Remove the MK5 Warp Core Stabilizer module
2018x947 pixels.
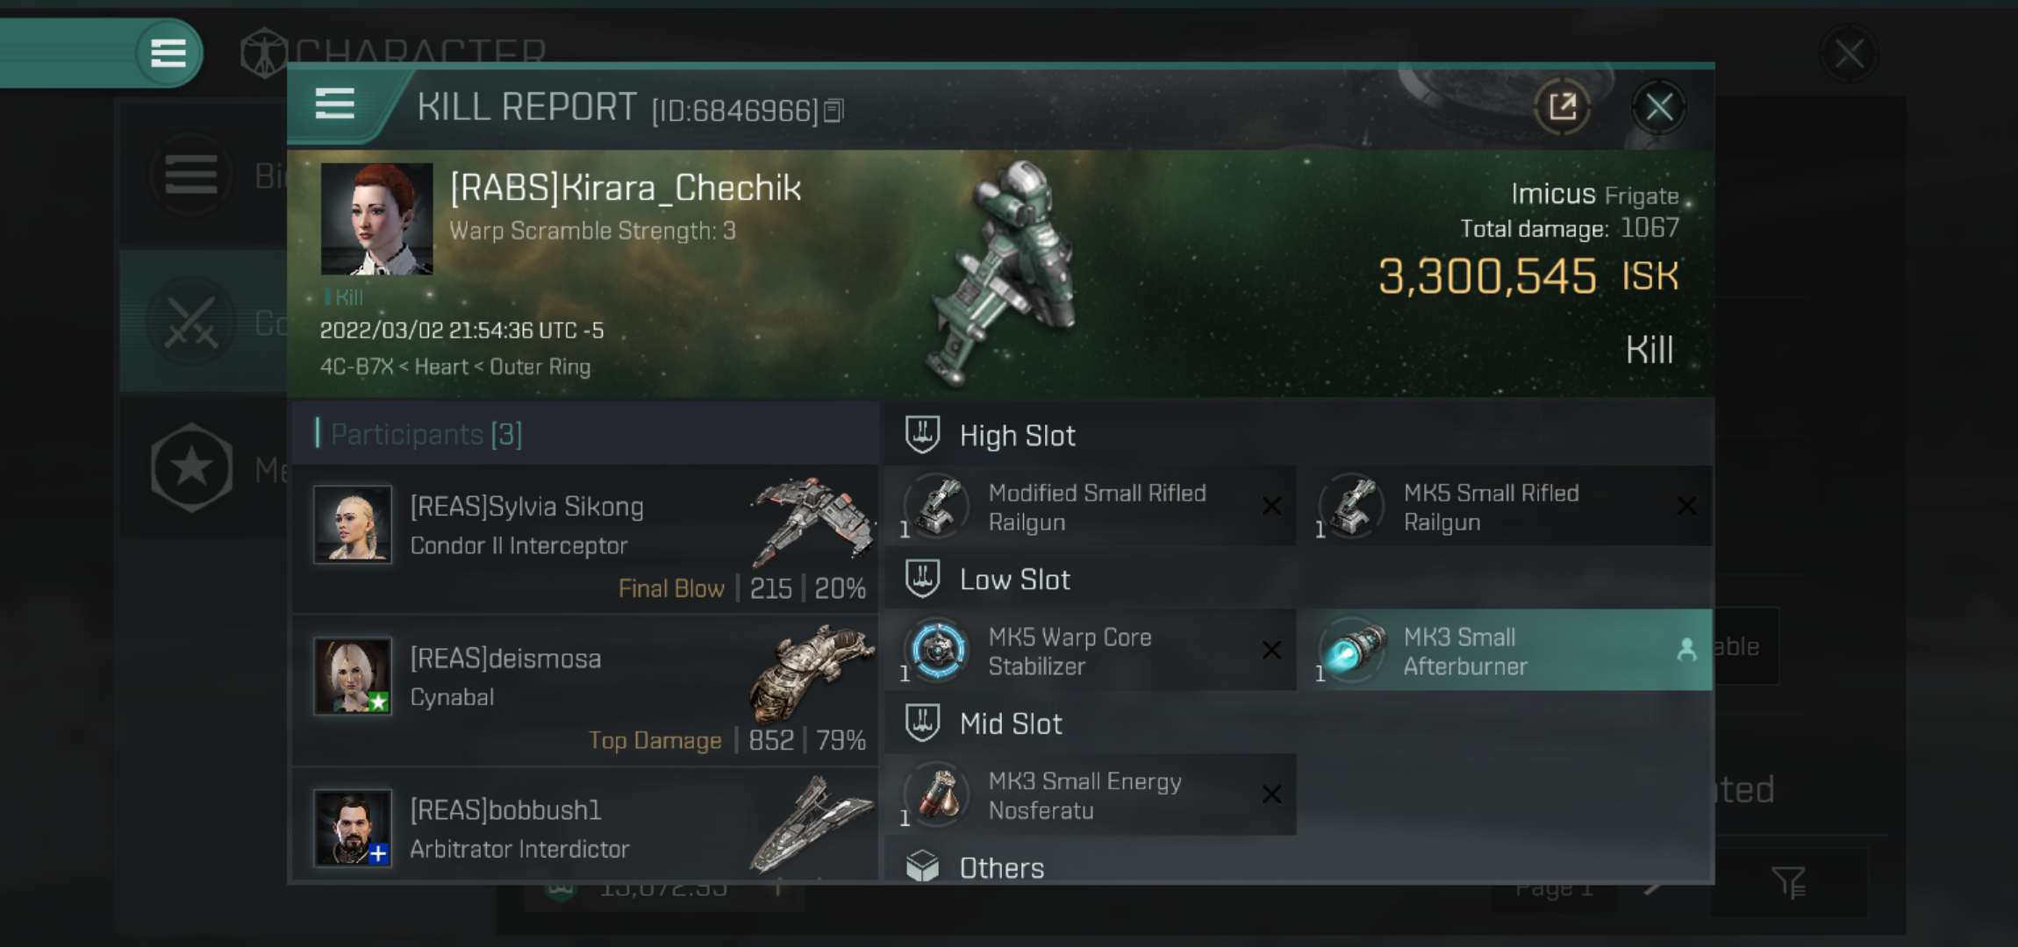coord(1273,649)
